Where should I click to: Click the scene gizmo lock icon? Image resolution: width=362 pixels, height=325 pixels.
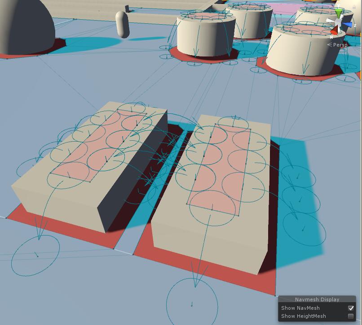point(354,7)
